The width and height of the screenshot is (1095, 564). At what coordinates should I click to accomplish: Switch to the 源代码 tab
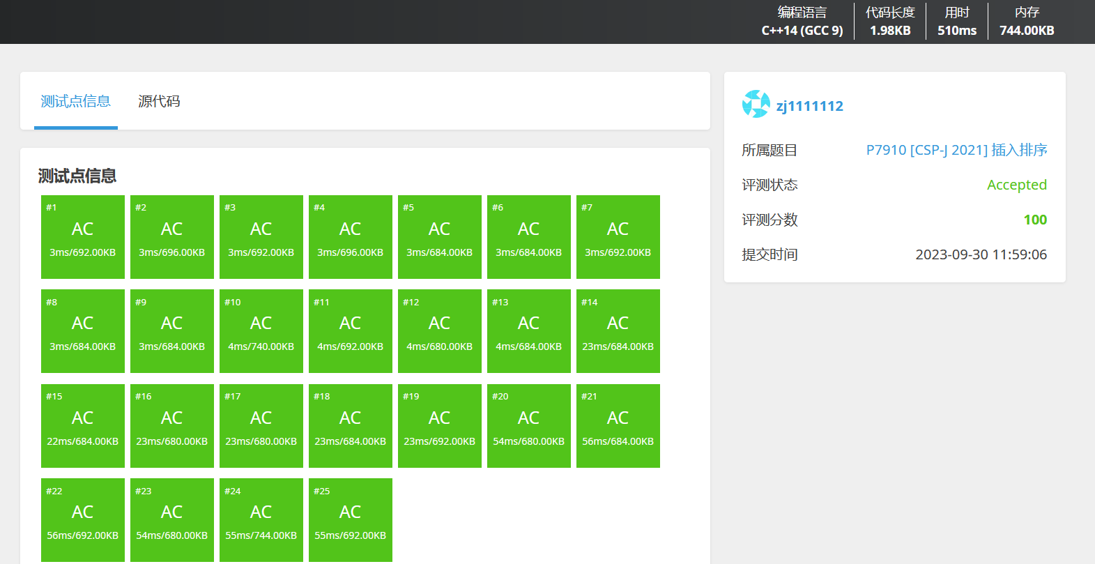(159, 101)
